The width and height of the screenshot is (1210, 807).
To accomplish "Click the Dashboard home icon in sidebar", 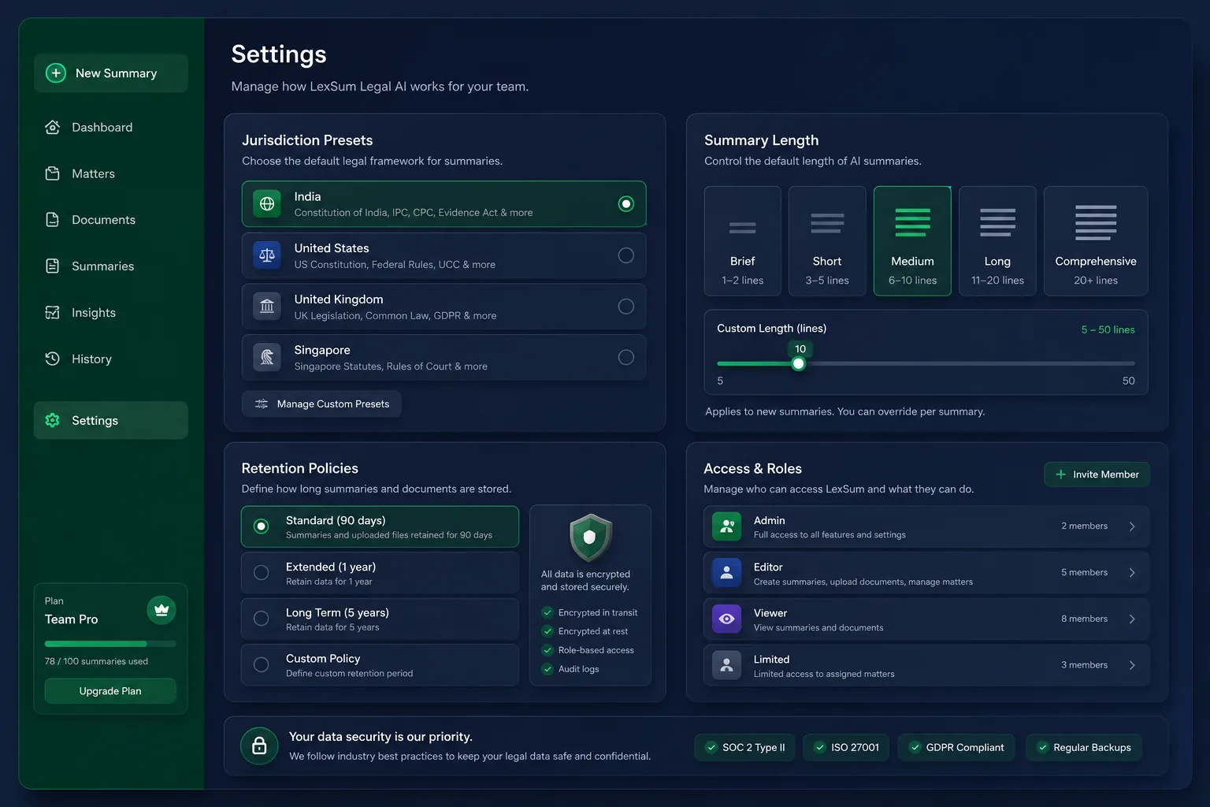I will tap(53, 128).
